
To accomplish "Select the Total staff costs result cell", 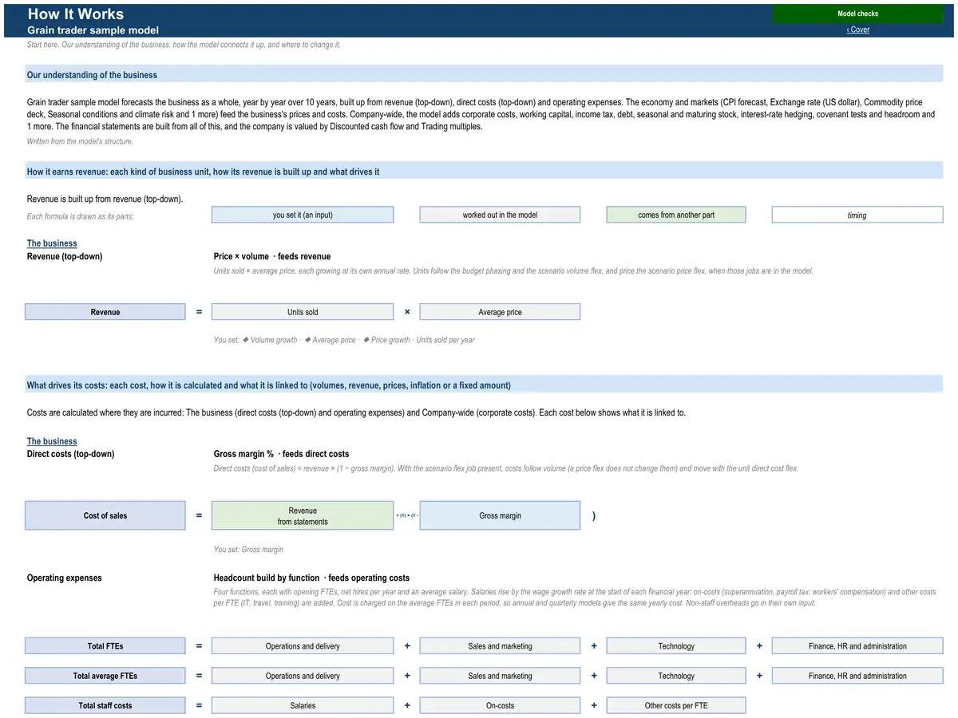I will (105, 705).
